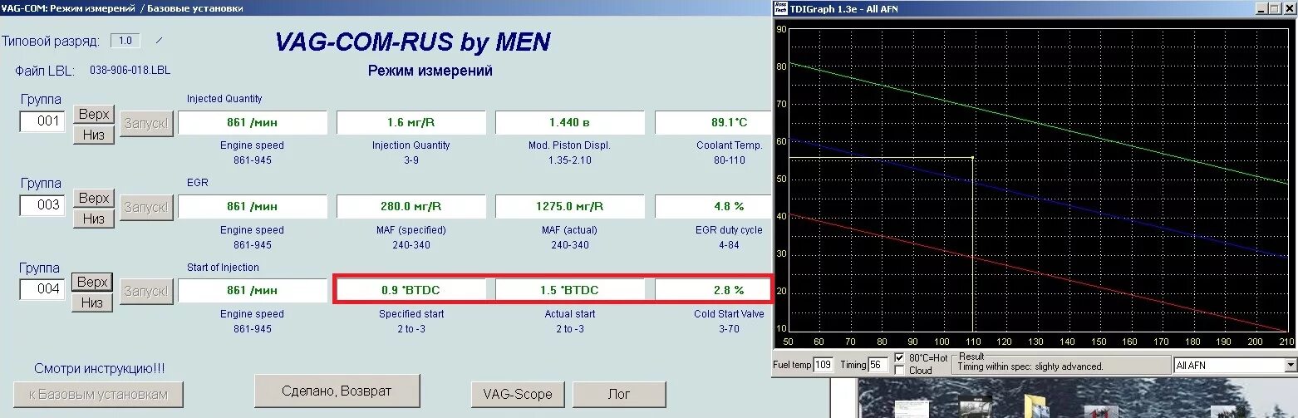The width and height of the screenshot is (1298, 418).
Task: Select the 1.6 мг/R injection quantity value
Action: point(411,122)
